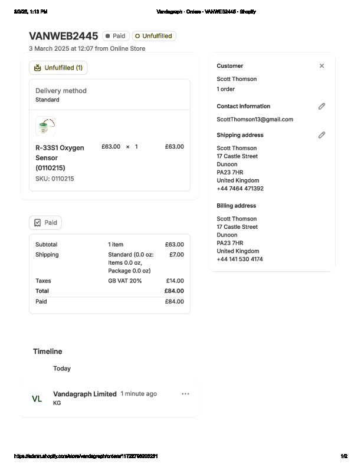Image resolution: width=361 pixels, height=467 pixels.
Task: Click the Unfulfilled box icon in card header
Action: [38, 68]
